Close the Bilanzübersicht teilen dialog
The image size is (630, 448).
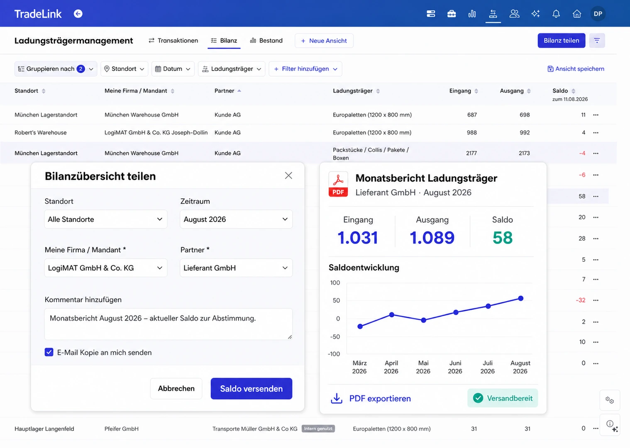288,175
